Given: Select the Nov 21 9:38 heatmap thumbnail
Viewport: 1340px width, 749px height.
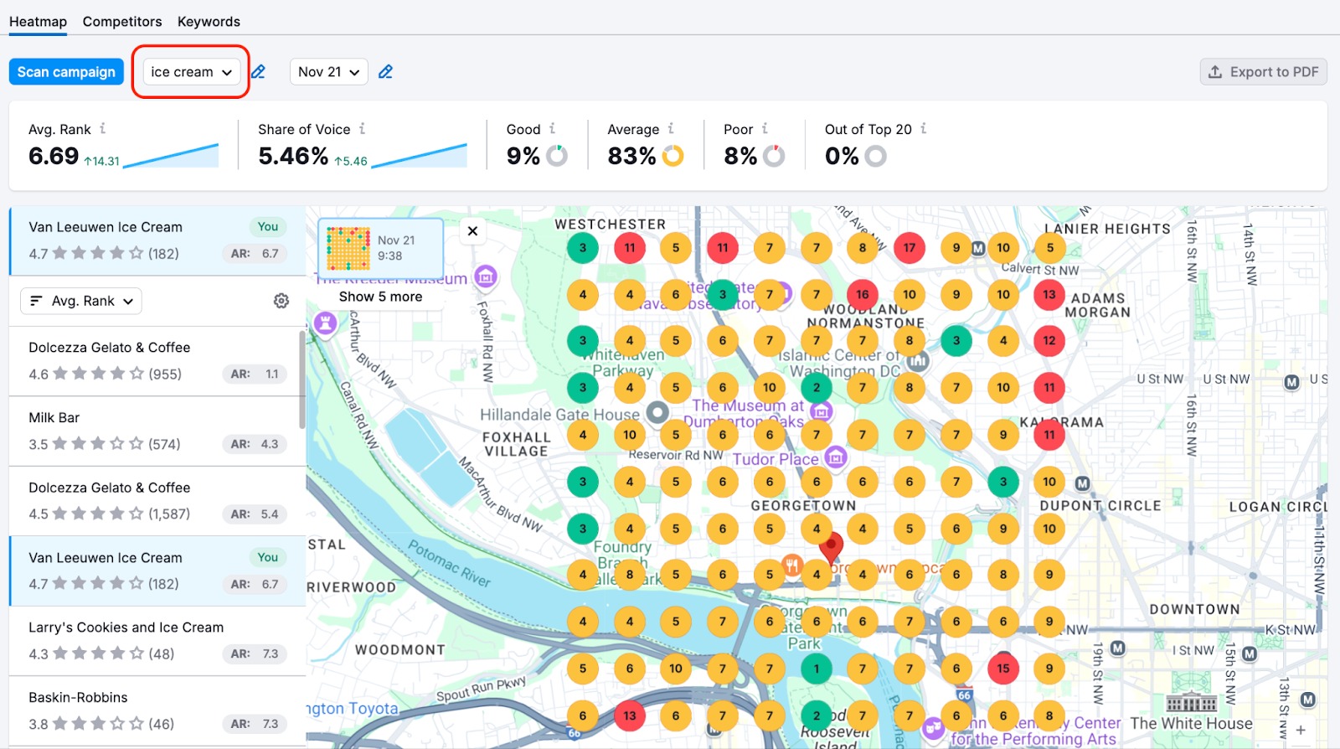Looking at the screenshot, I should point(348,248).
